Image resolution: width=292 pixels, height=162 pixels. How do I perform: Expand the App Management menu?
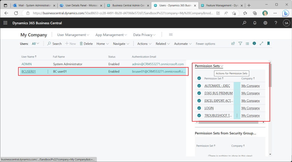111,35
